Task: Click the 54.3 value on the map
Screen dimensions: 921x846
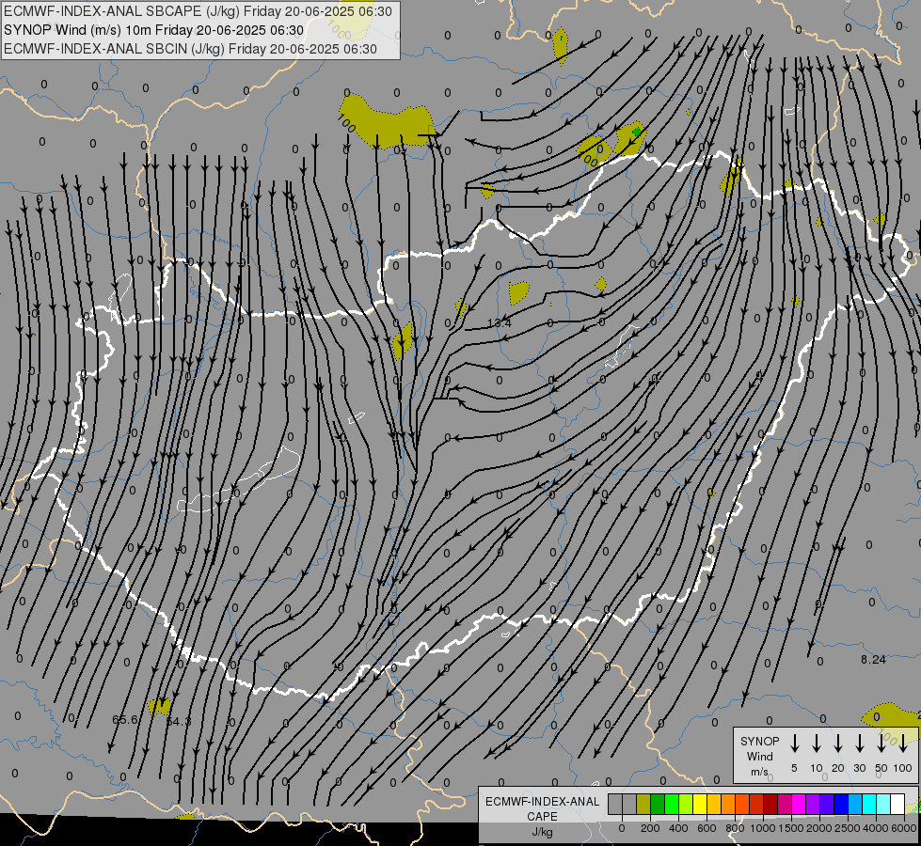Action: 179,721
